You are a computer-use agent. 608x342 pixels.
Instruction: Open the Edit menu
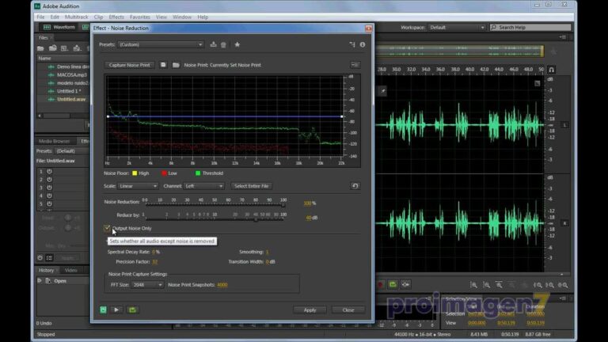(55, 17)
